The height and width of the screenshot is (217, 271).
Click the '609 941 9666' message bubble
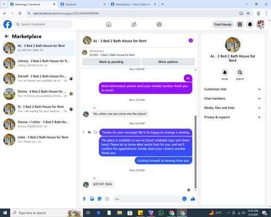102,184
